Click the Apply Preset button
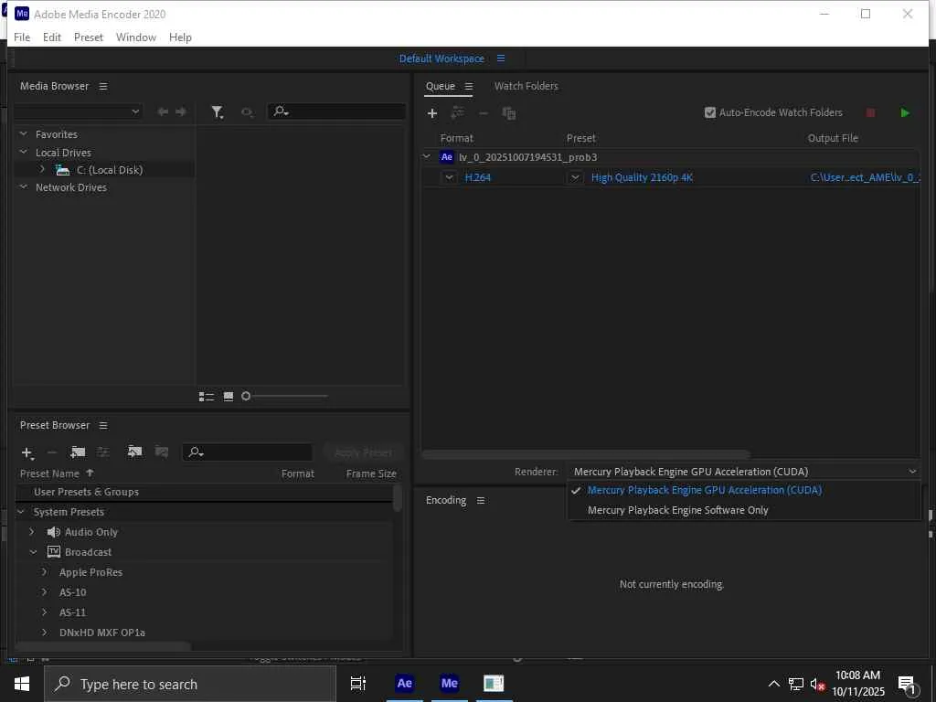This screenshot has width=936, height=702. click(x=364, y=452)
